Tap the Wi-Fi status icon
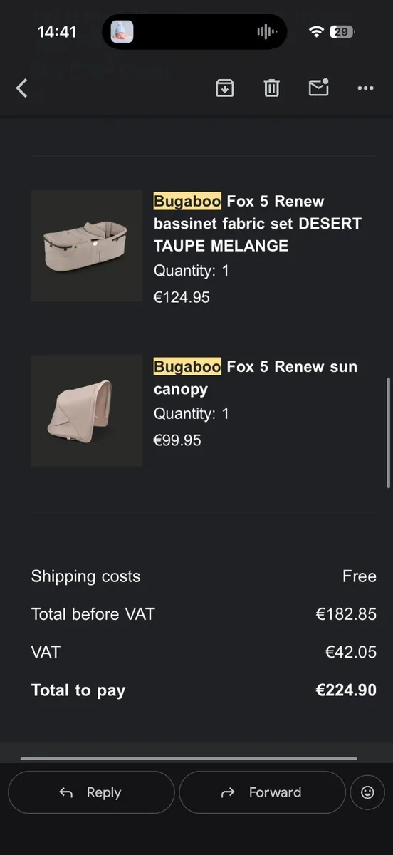This screenshot has width=393, height=855. point(316,32)
